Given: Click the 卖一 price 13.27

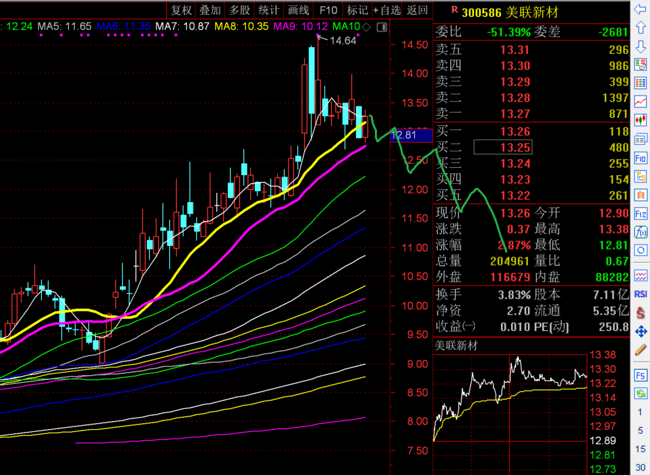Looking at the screenshot, I should click(x=515, y=113).
